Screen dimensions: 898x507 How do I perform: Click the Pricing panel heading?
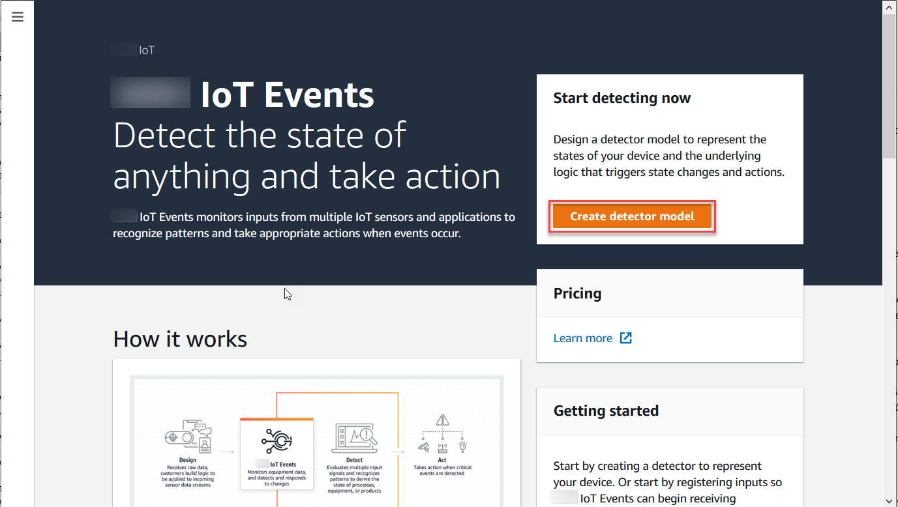pyautogui.click(x=577, y=293)
